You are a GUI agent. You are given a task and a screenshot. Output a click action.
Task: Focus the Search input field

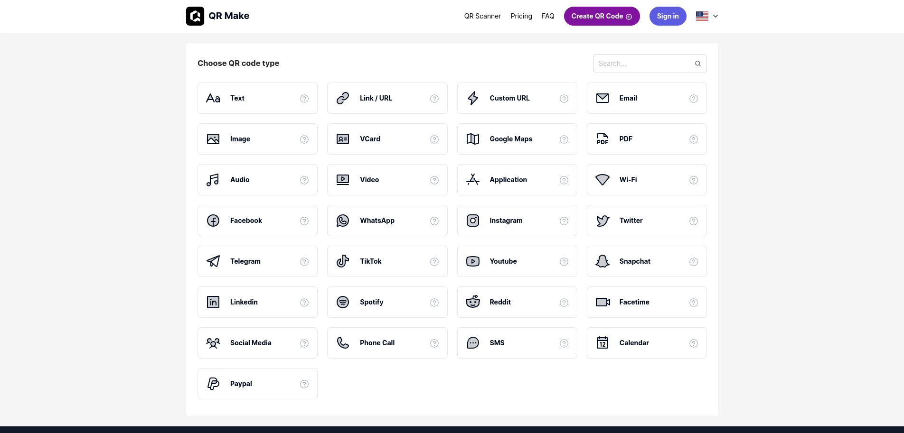(x=650, y=64)
